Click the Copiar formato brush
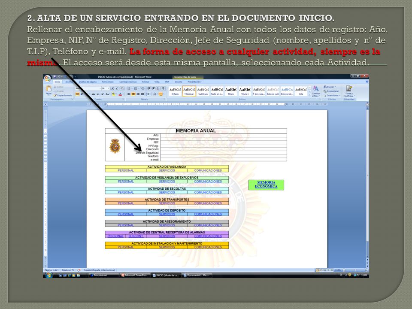412x309 pixels. coord(63,95)
